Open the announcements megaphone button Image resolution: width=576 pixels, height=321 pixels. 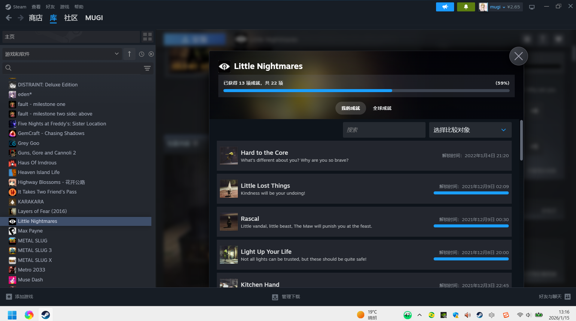point(445,7)
